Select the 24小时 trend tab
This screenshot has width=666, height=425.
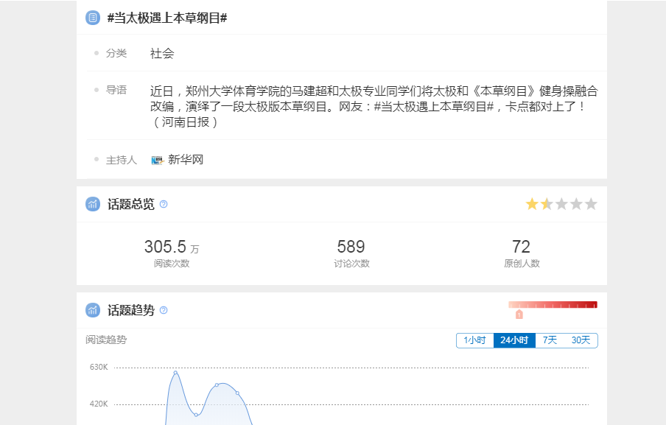click(x=514, y=340)
